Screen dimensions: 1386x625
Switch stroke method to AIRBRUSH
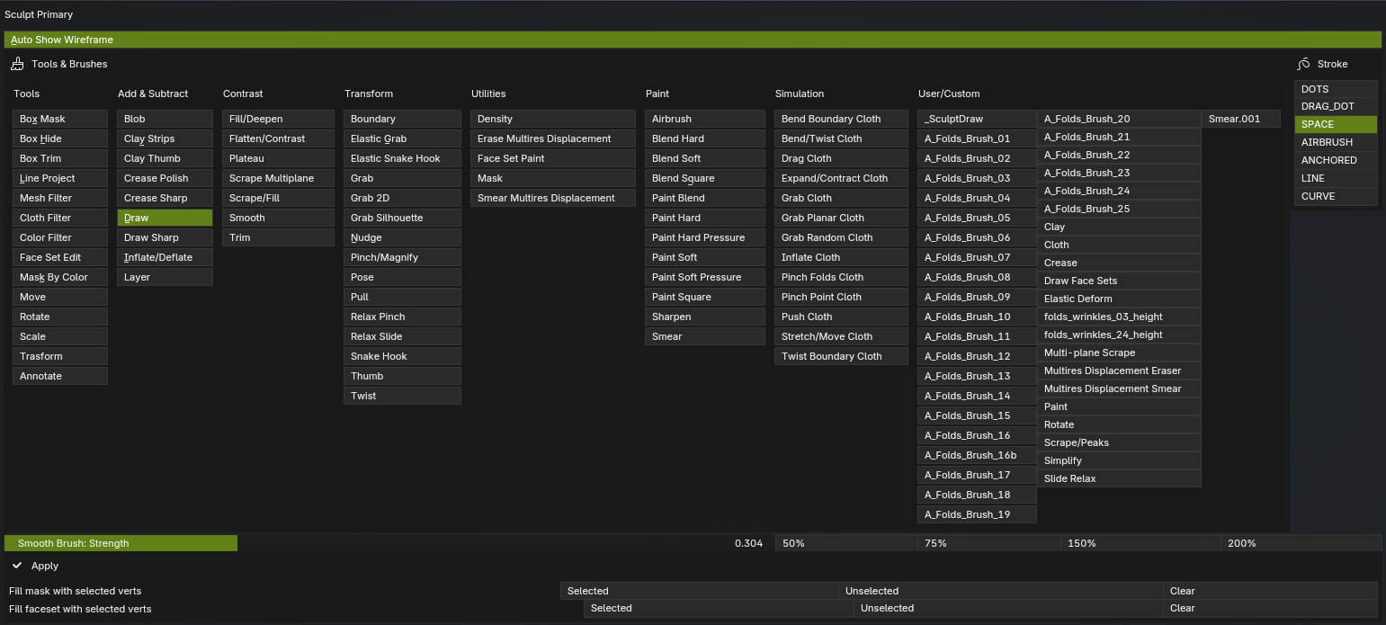(1336, 142)
